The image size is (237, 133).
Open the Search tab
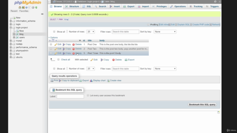(x=100, y=7)
